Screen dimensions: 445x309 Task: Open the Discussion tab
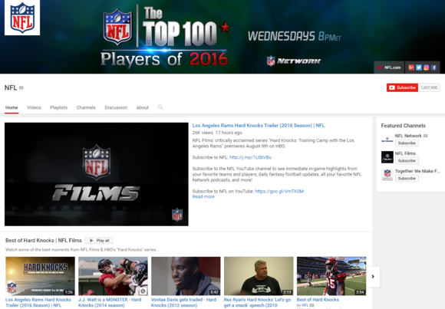point(116,107)
